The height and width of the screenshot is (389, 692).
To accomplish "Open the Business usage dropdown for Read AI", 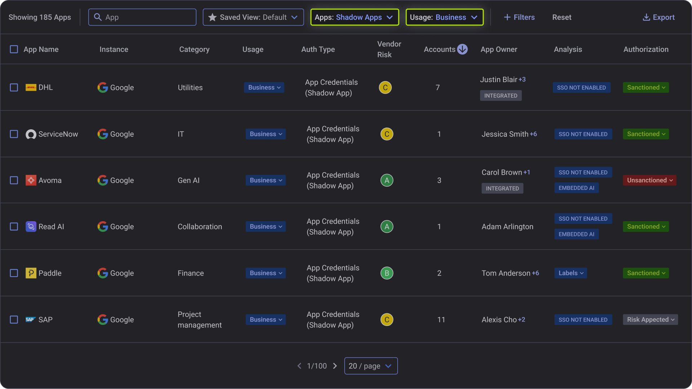I will point(266,227).
